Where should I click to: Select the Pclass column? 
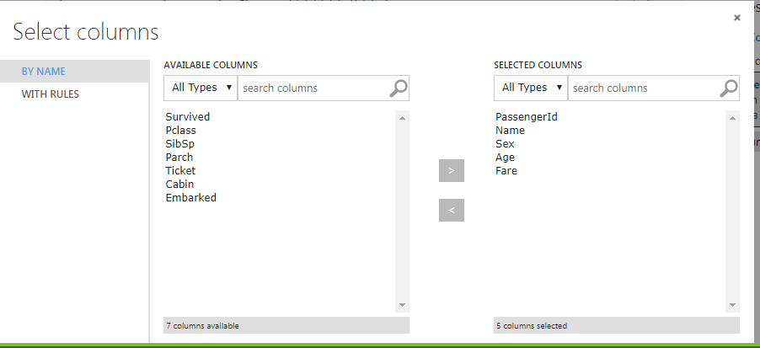181,131
